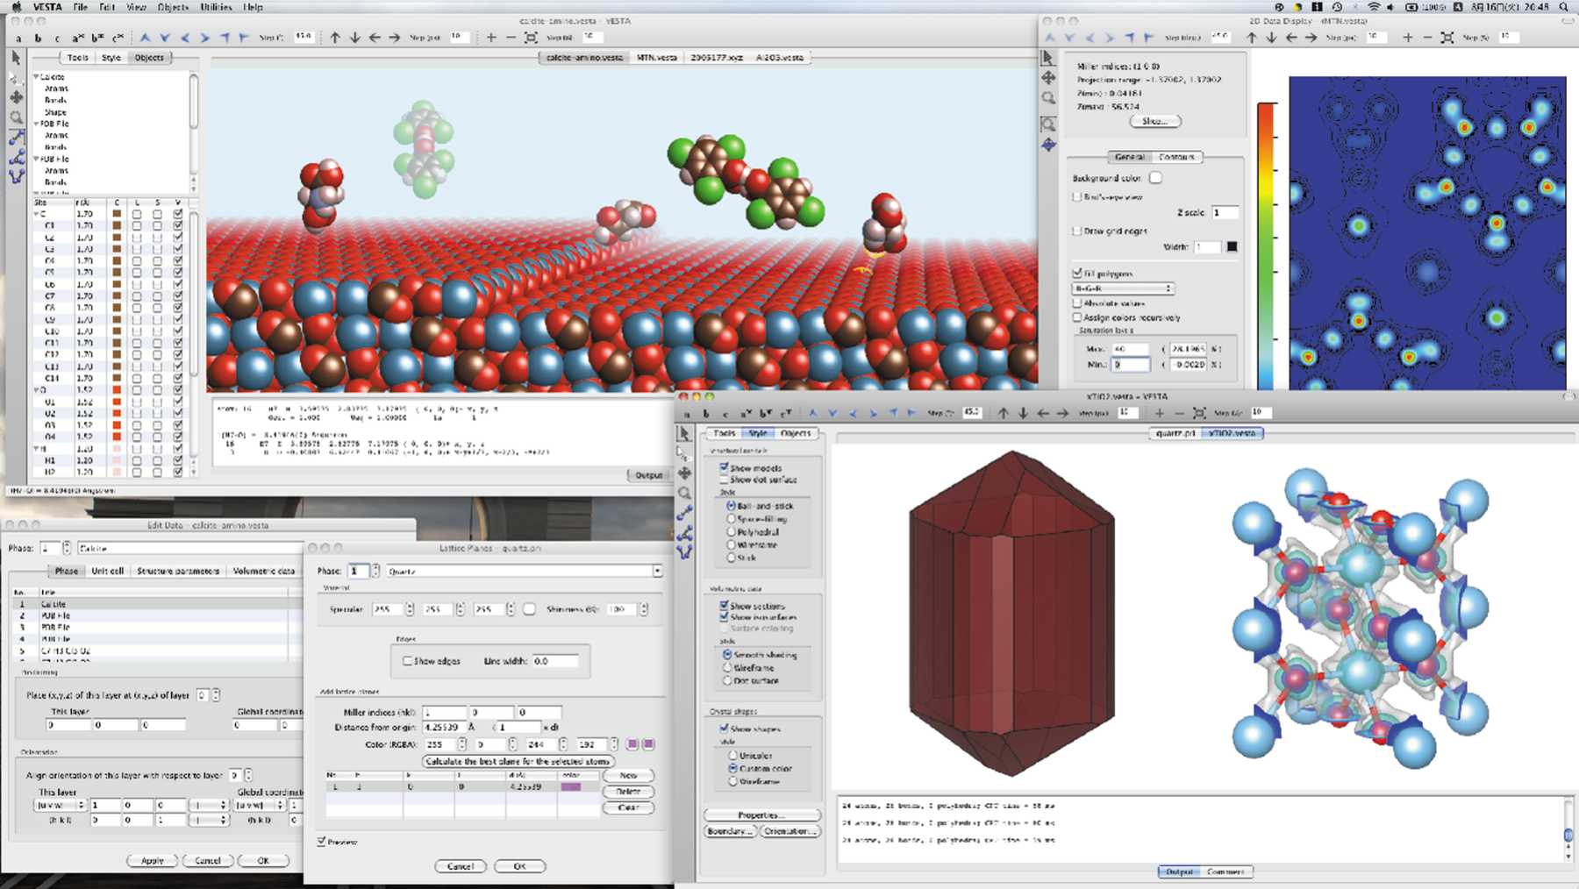This screenshot has height=889, width=1579.
Task: Step the Shininess value stepper
Action: coord(643,608)
